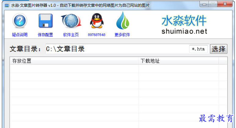
Task: Click the *.htm file filter field
Action: pos(198,49)
